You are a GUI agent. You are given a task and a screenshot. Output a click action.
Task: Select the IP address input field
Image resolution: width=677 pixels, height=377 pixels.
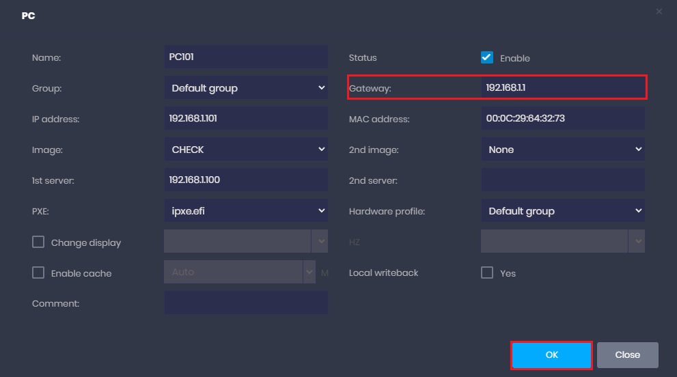(x=246, y=119)
